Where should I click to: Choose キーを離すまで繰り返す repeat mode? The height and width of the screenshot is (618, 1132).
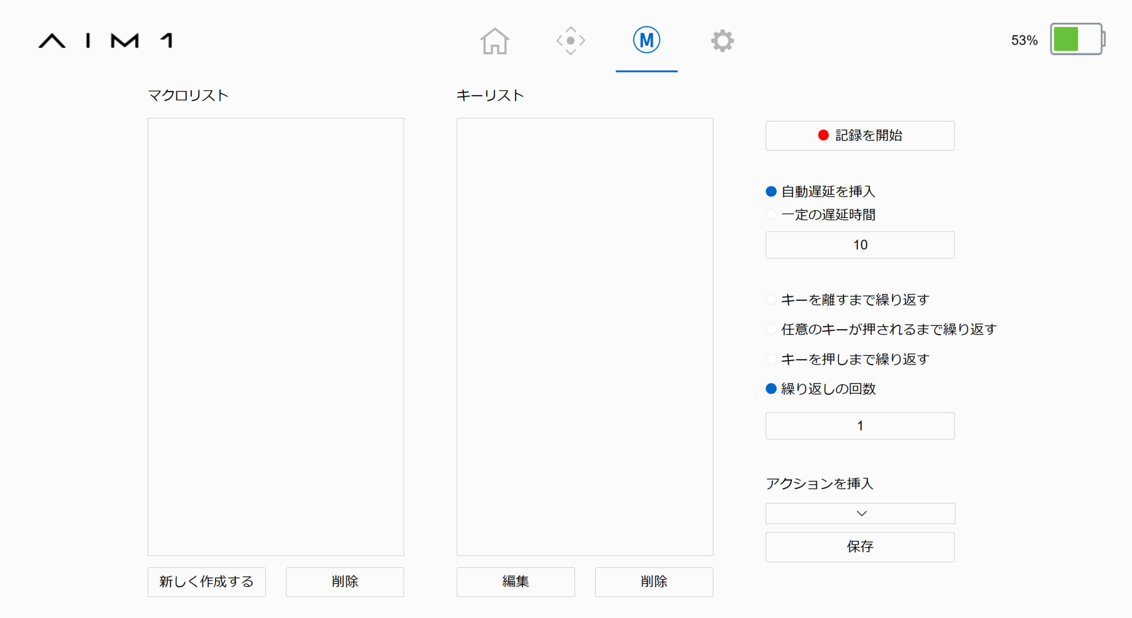[770, 299]
